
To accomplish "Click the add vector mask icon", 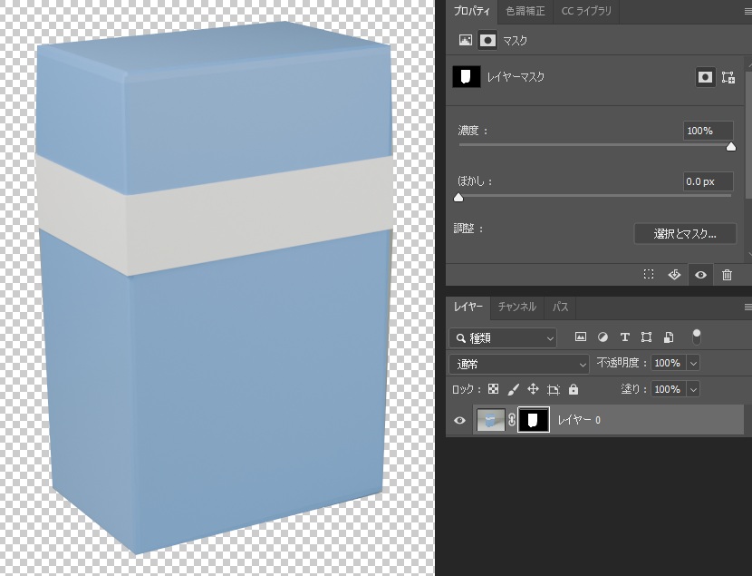I will point(728,77).
